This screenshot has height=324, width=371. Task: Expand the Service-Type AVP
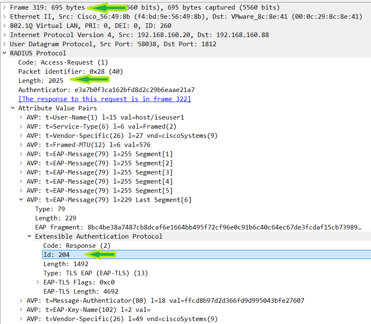[21, 127]
